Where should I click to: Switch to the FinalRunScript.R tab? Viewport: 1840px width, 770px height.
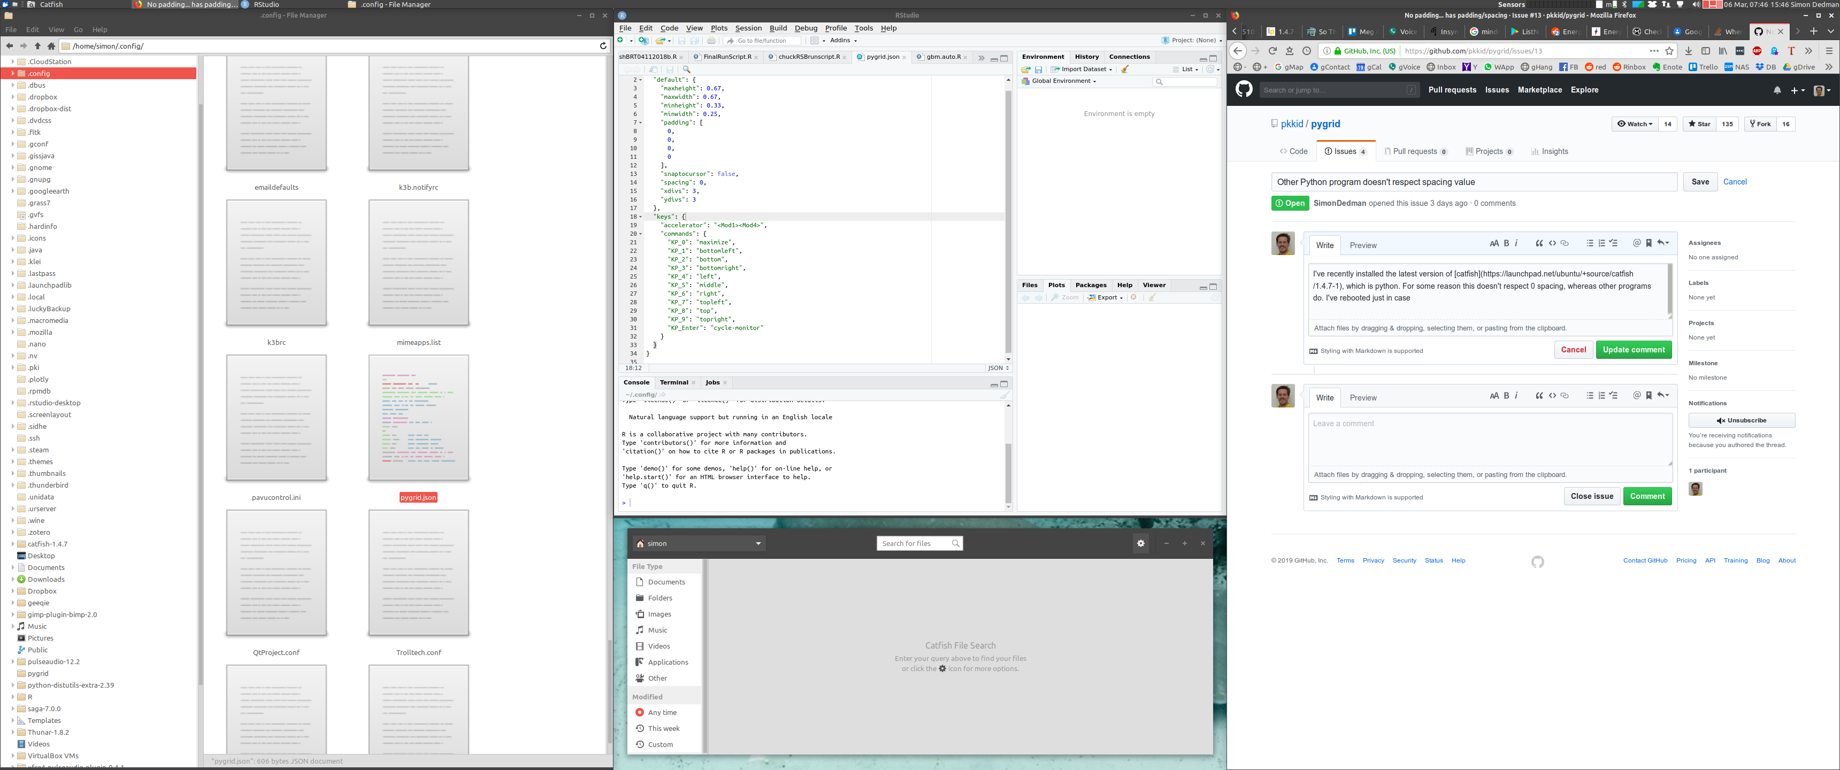tap(727, 57)
